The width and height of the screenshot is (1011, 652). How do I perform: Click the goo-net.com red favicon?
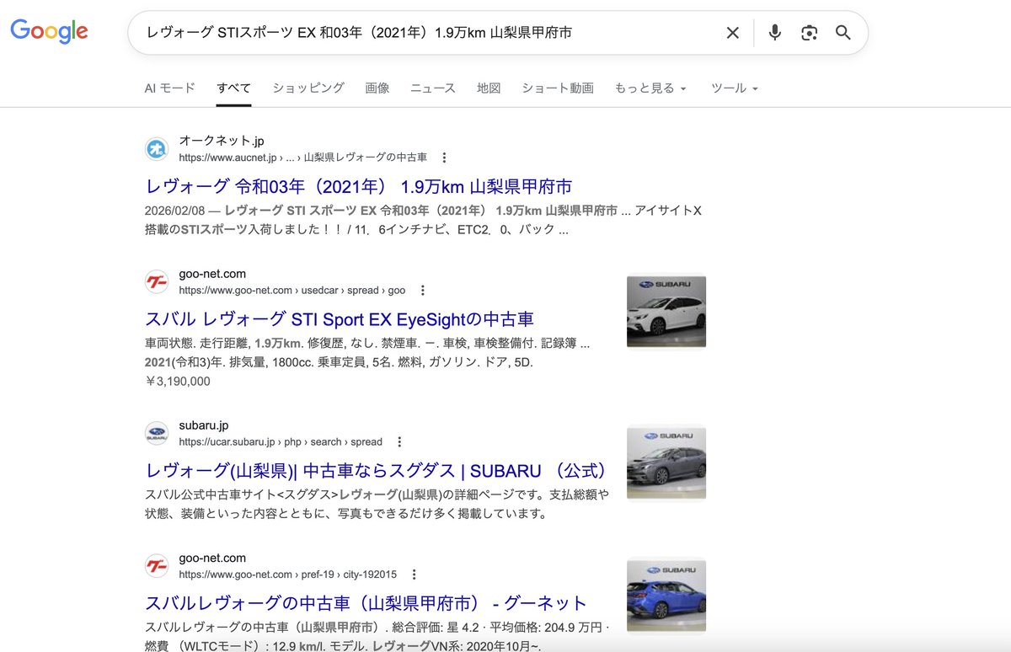pos(156,281)
